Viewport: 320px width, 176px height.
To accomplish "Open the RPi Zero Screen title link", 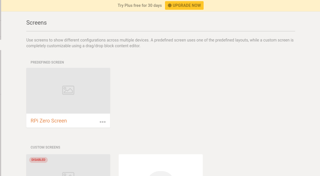I will tap(49, 121).
